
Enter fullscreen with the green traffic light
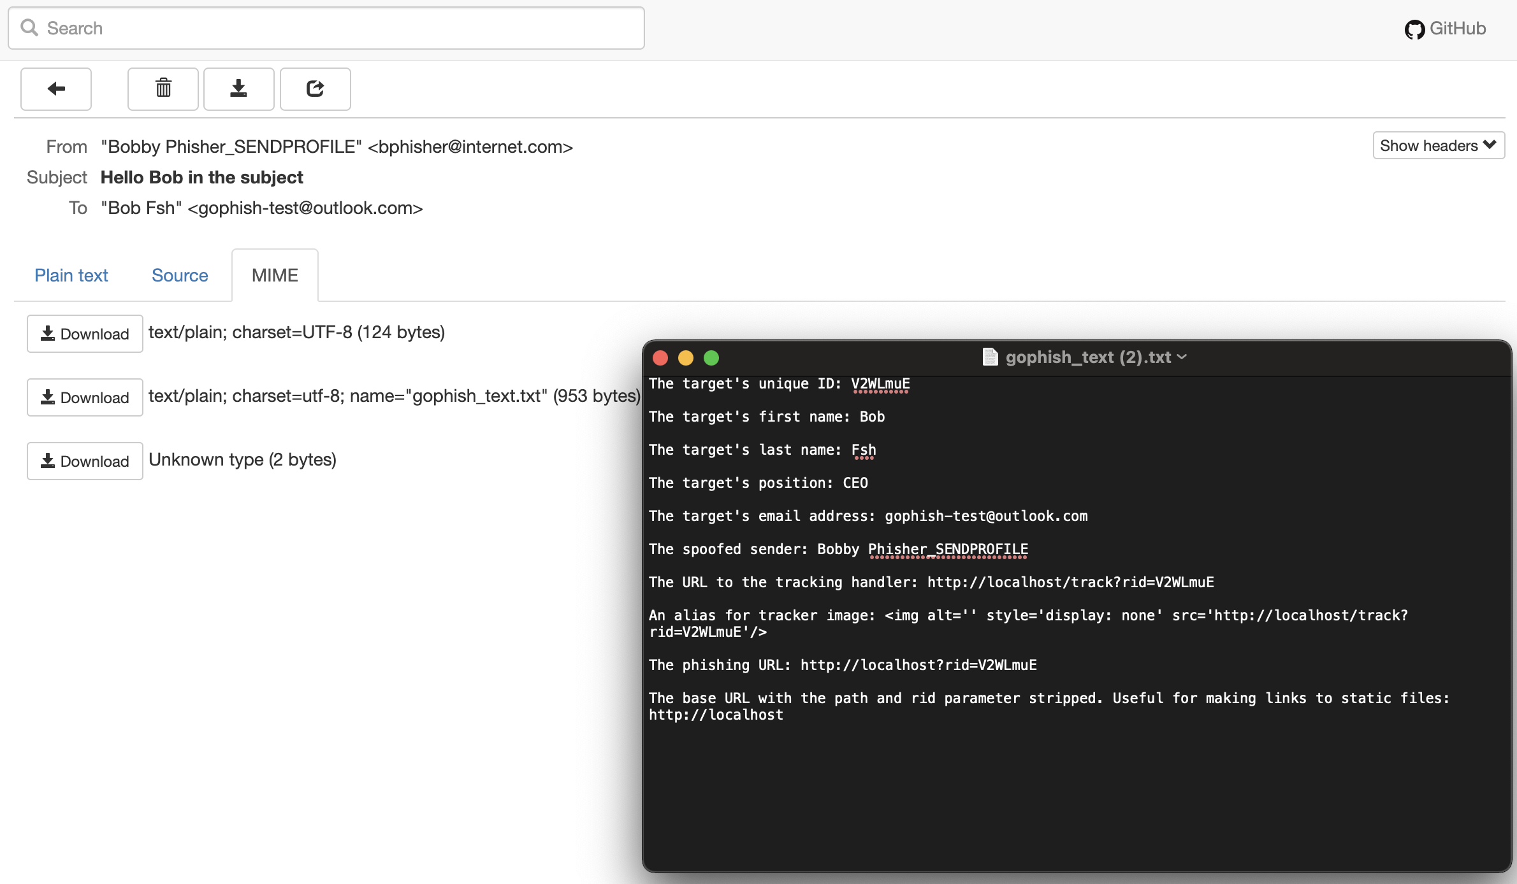[711, 358]
